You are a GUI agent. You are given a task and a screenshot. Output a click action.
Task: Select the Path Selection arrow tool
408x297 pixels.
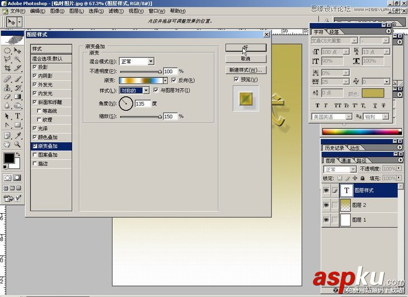tap(7, 116)
